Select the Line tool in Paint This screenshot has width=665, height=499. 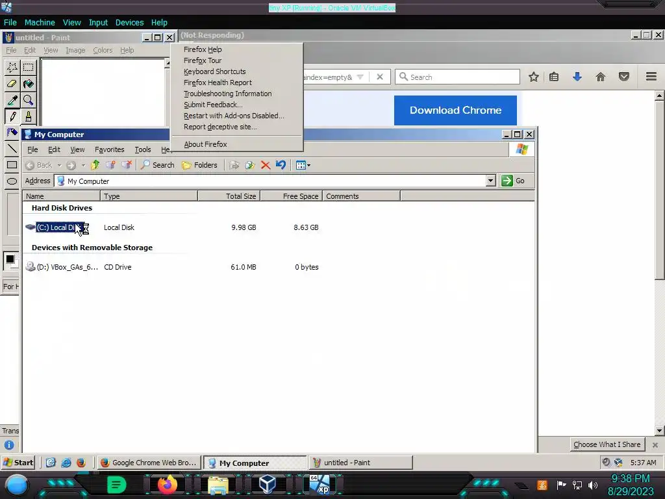pyautogui.click(x=12, y=149)
